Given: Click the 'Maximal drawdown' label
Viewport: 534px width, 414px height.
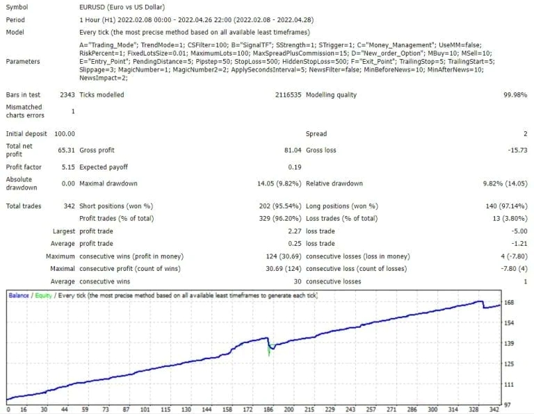Looking at the screenshot, I should click(108, 183).
